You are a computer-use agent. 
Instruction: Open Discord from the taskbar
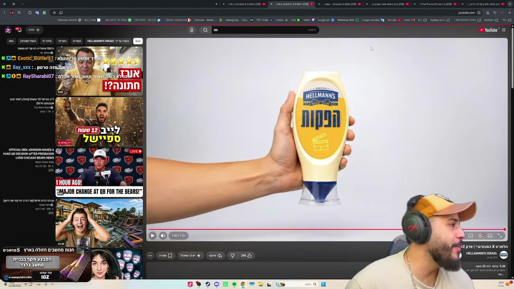[x=216, y=284]
